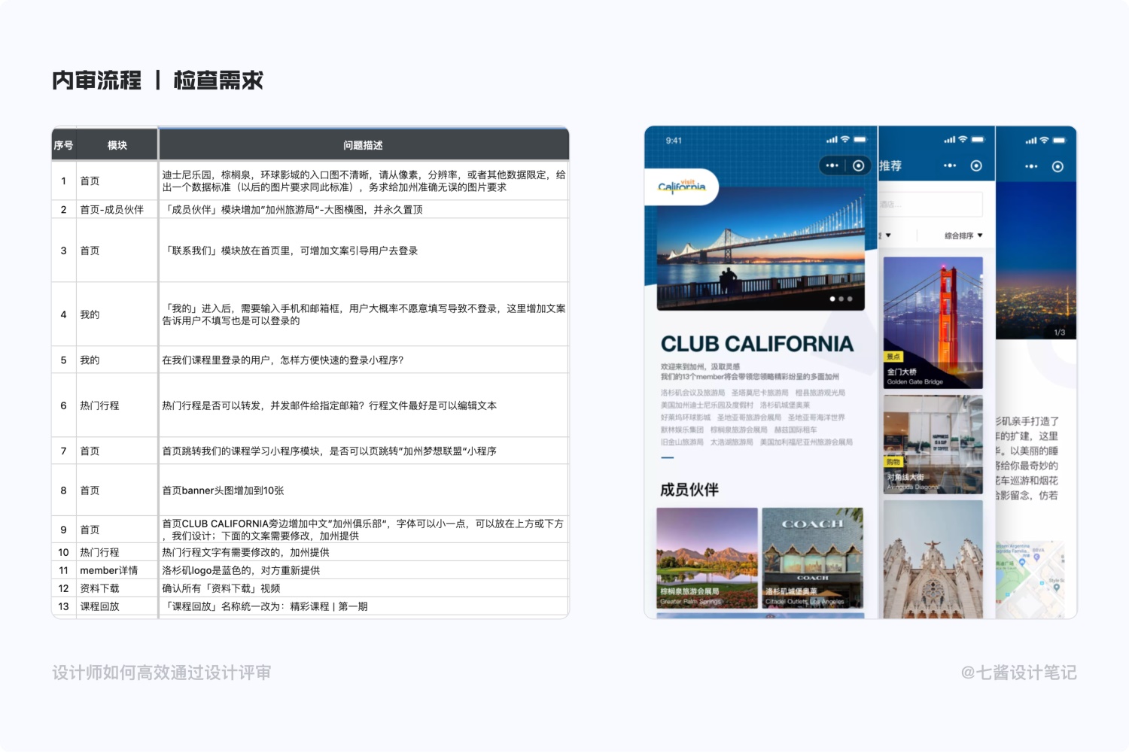Image resolution: width=1129 pixels, height=753 pixels.
Task: Click the 圣地亚哥海洋世界 member link
Action: [x=816, y=417]
